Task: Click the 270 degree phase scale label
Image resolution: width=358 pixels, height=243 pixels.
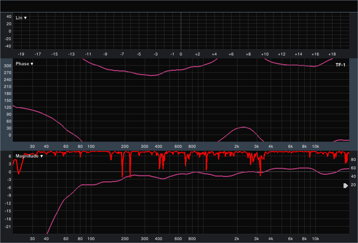Action: (x=8, y=73)
